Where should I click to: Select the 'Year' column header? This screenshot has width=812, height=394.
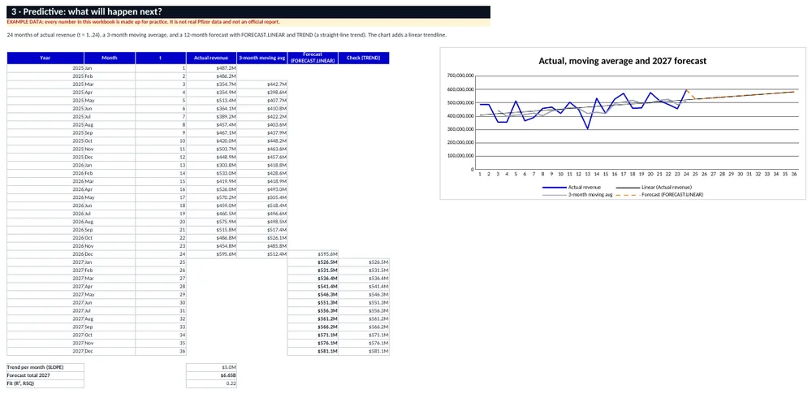(x=45, y=58)
